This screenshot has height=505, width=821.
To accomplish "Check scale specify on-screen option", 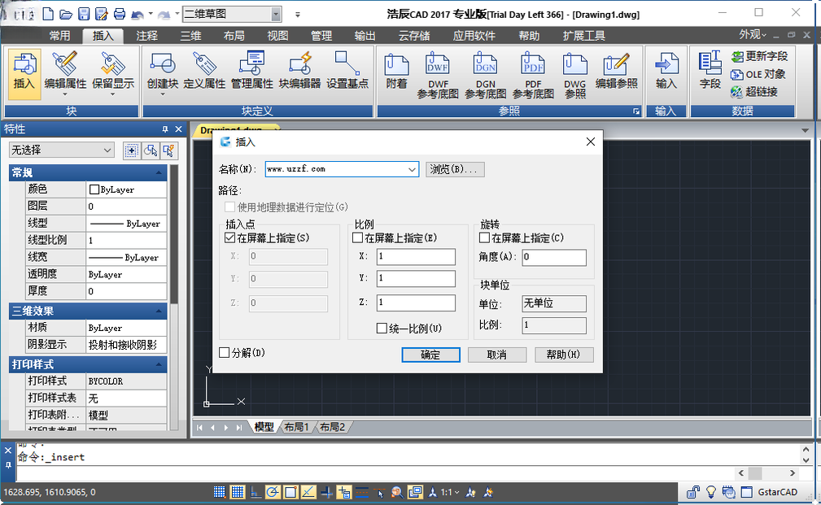I will (358, 237).
